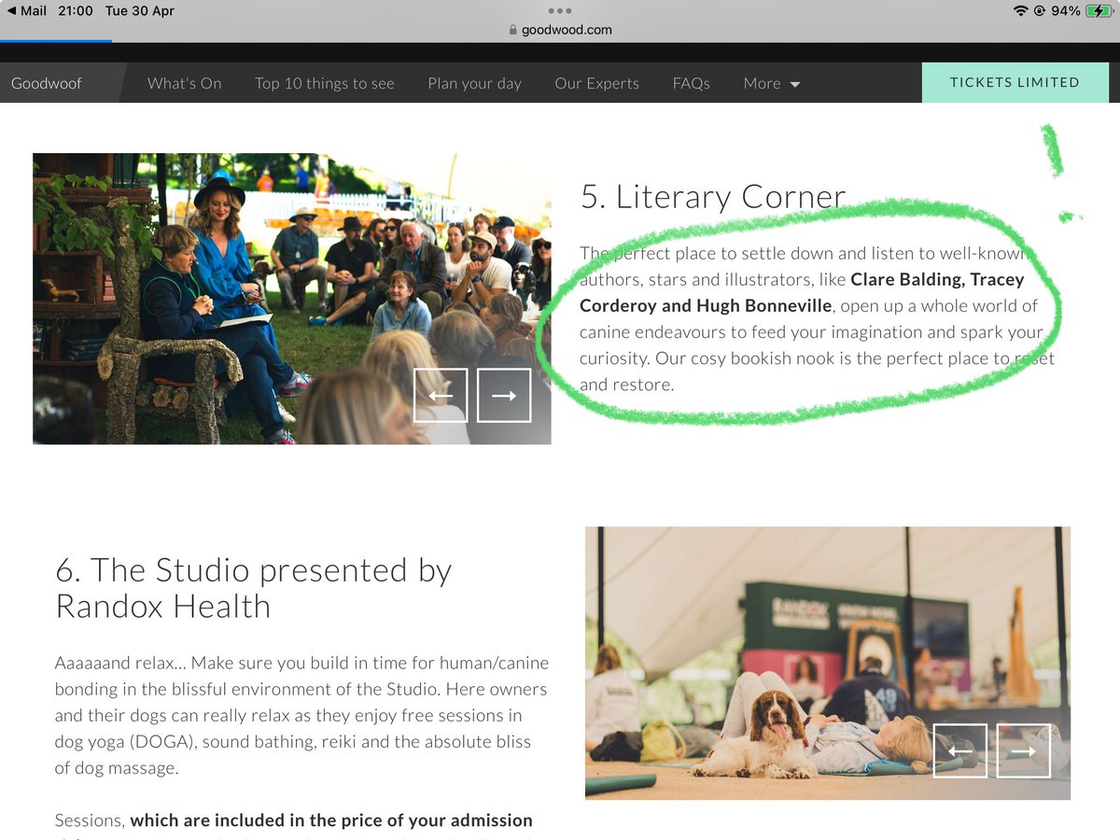Show previous Literary Corner photo
Screen dimensions: 1120x840
click(441, 395)
